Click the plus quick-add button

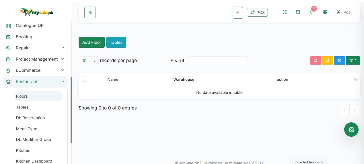pos(238,13)
